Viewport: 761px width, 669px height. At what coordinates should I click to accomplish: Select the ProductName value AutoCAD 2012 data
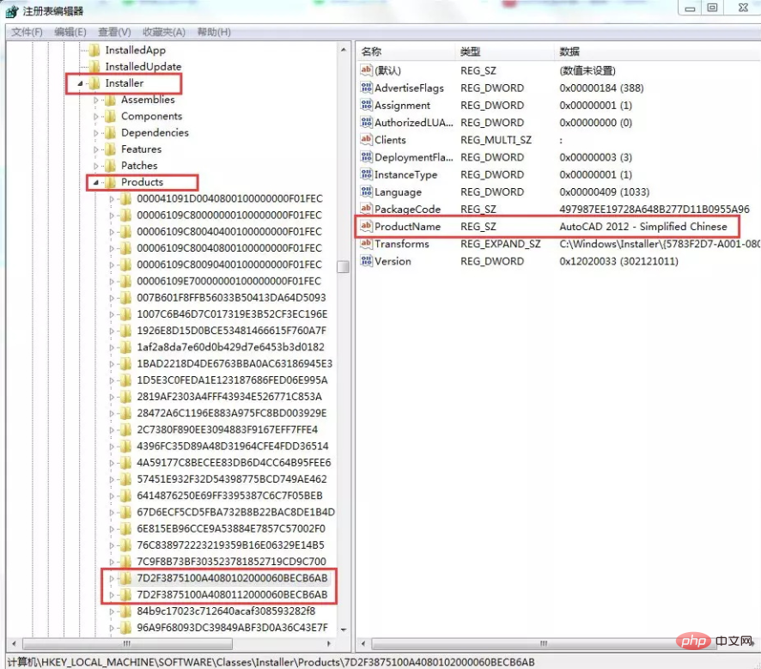(643, 227)
